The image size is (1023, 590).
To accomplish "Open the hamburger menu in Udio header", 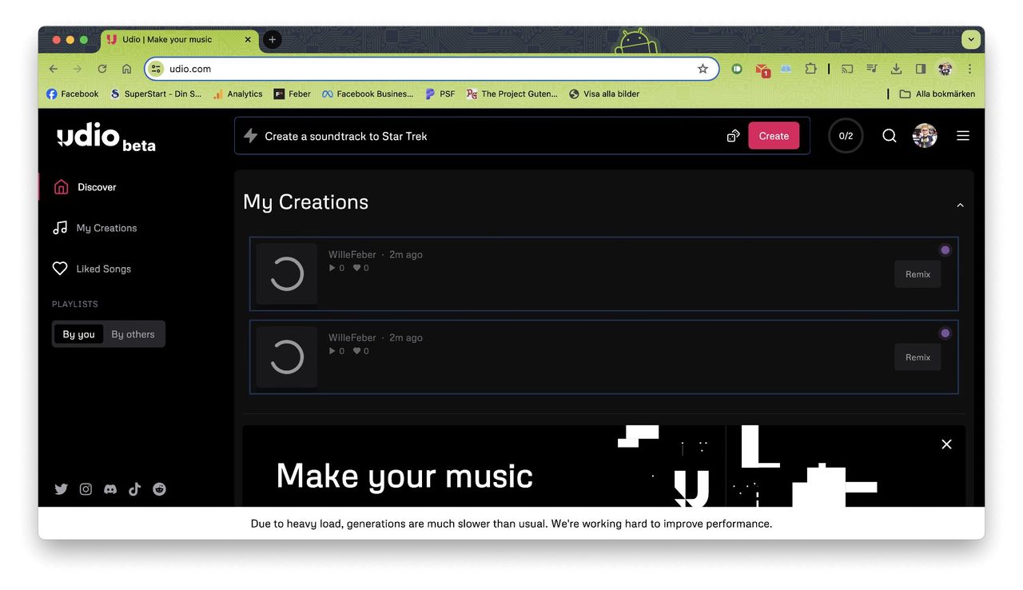I will tap(962, 136).
